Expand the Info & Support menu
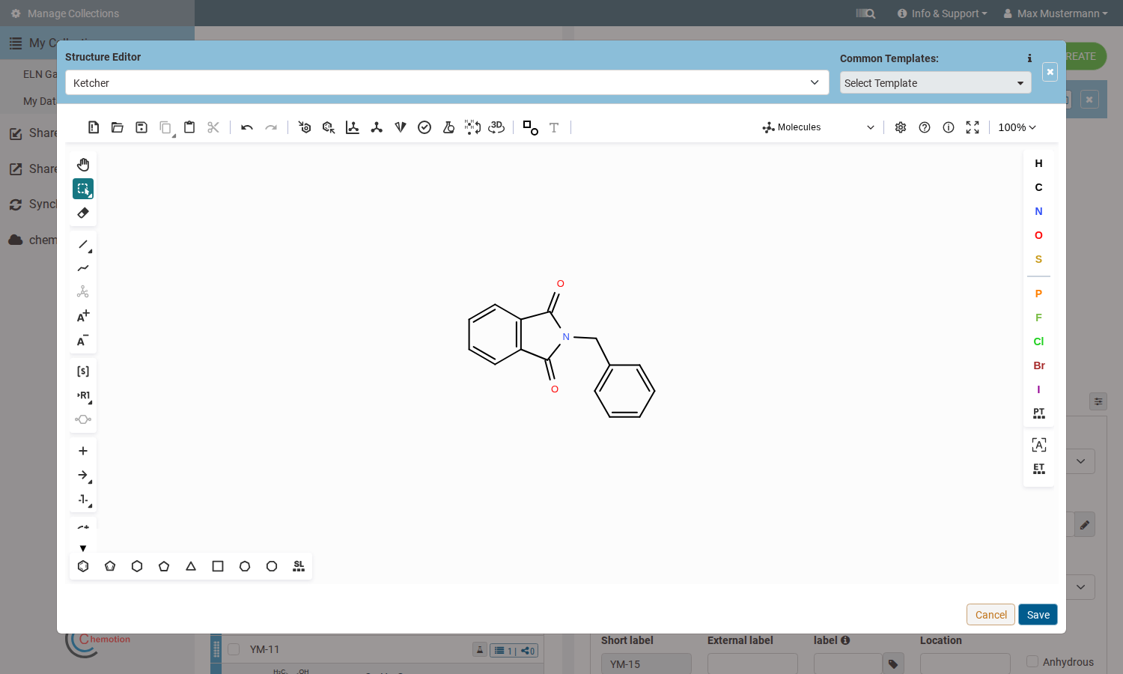 click(x=942, y=13)
